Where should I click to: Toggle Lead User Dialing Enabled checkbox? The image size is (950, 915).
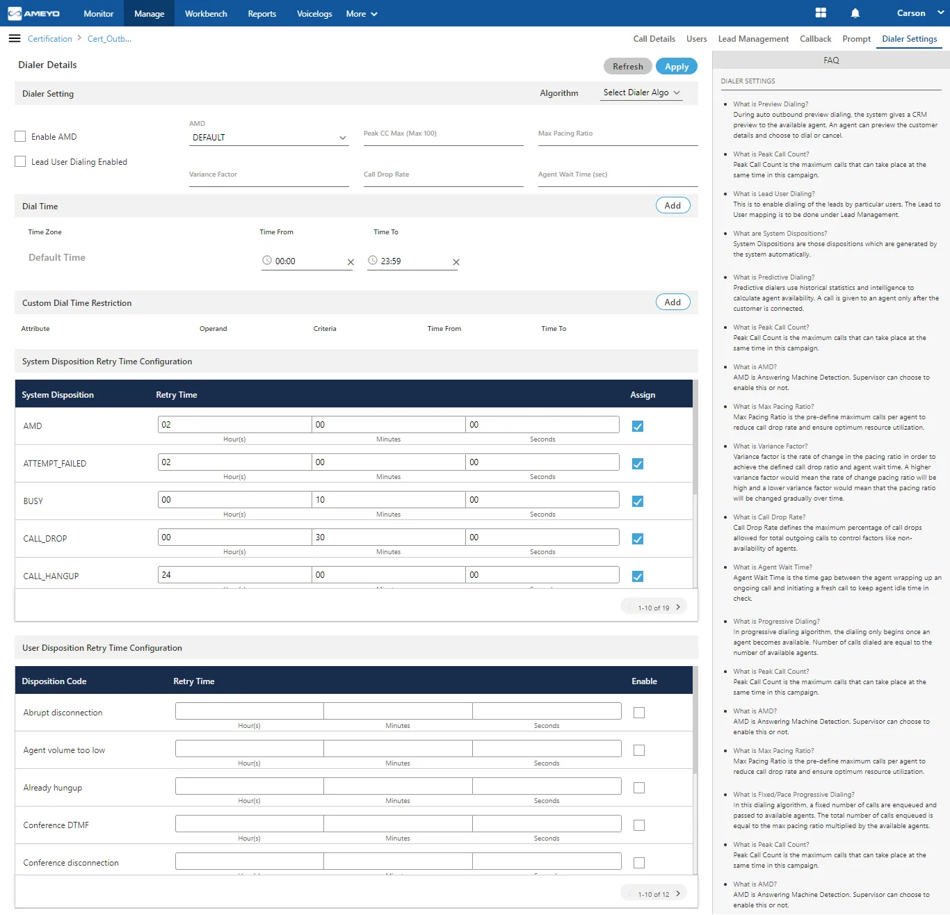20,161
